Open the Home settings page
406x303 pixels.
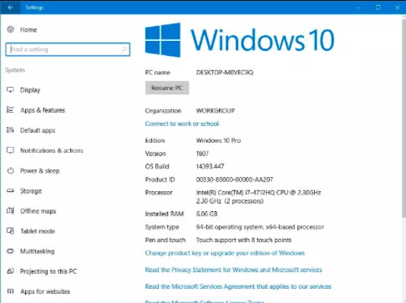coord(28,30)
